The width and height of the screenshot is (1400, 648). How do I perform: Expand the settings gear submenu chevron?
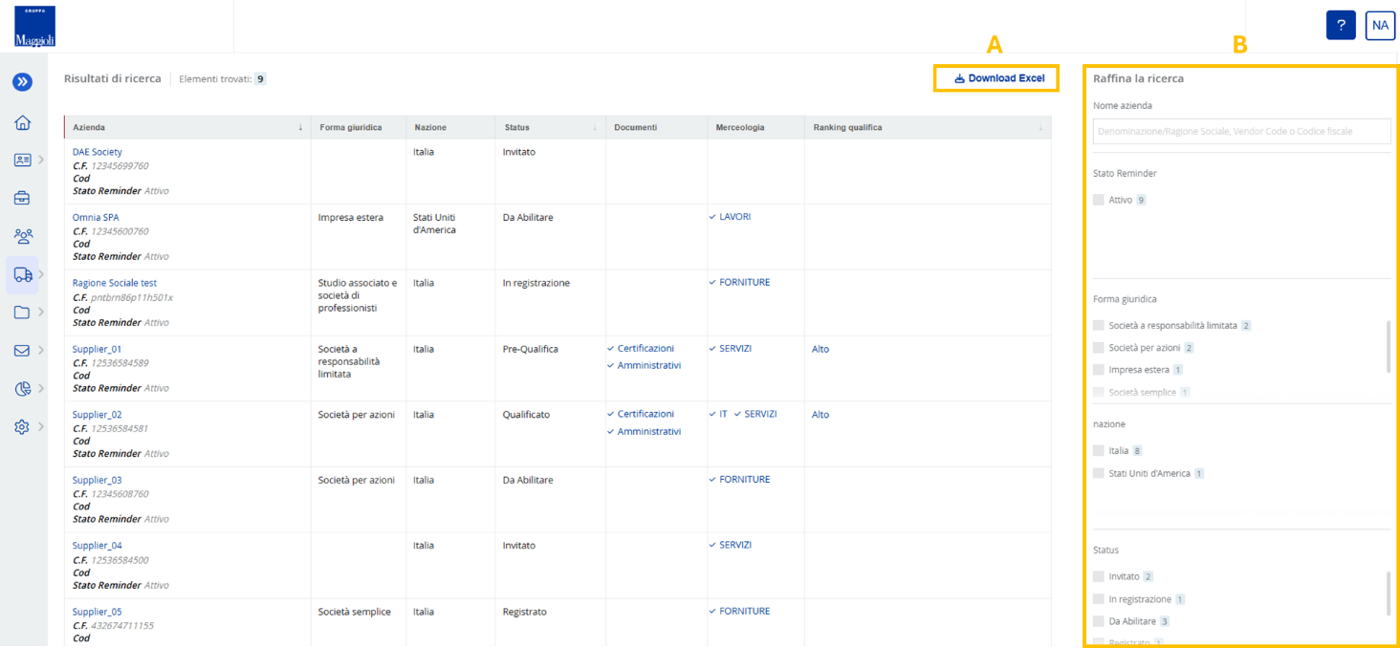41,427
